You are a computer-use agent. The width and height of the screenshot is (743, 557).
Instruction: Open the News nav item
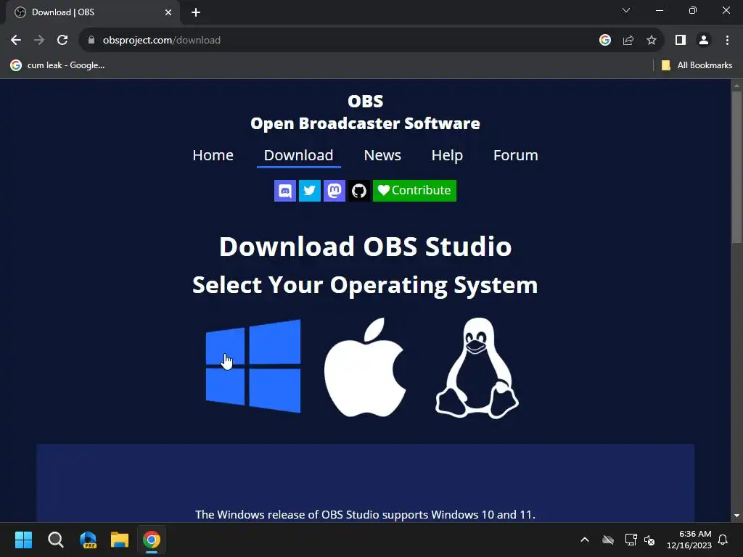[x=382, y=155]
